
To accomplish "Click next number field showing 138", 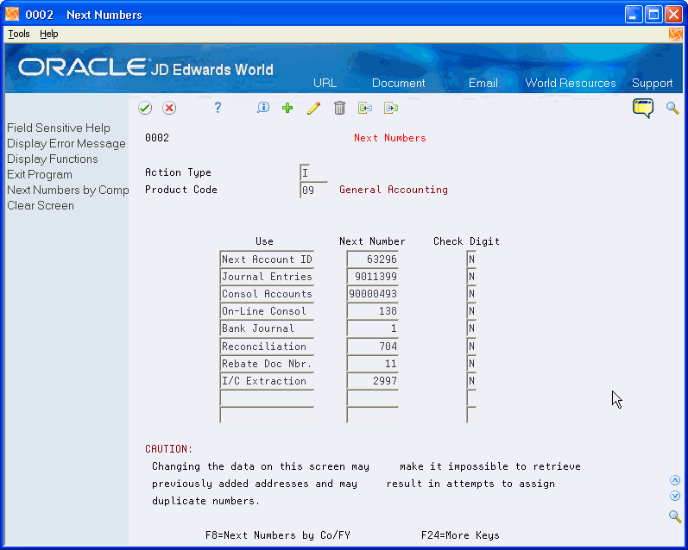I will click(373, 311).
